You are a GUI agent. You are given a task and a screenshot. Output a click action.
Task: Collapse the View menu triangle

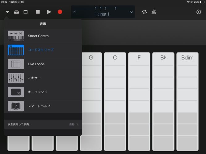click(x=7, y=12)
